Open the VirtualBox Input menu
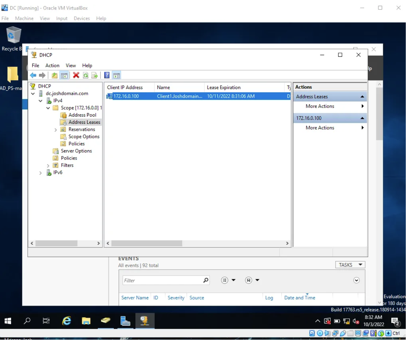The image size is (406, 341). pos(62,19)
